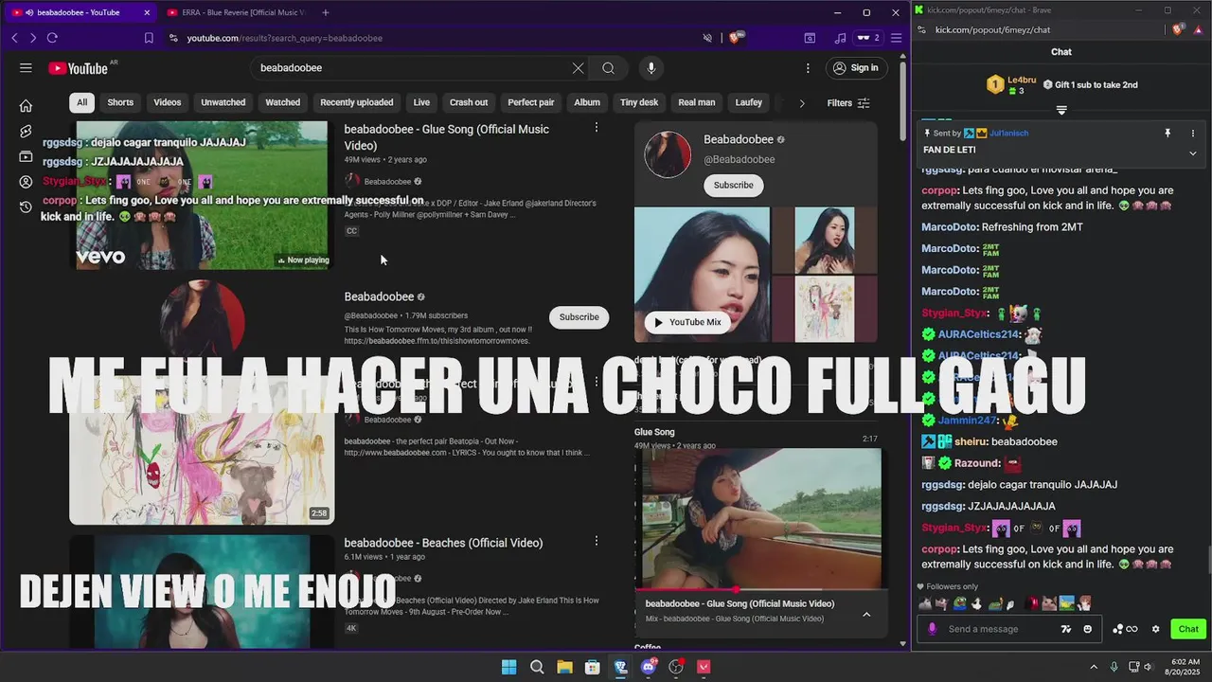
Task: Open clock showing 6:02 AM 8/20/2025
Action: [1185, 667]
